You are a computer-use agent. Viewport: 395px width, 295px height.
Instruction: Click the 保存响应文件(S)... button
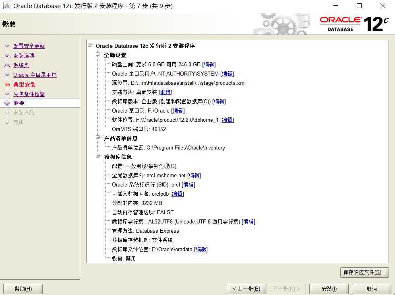pos(364,272)
